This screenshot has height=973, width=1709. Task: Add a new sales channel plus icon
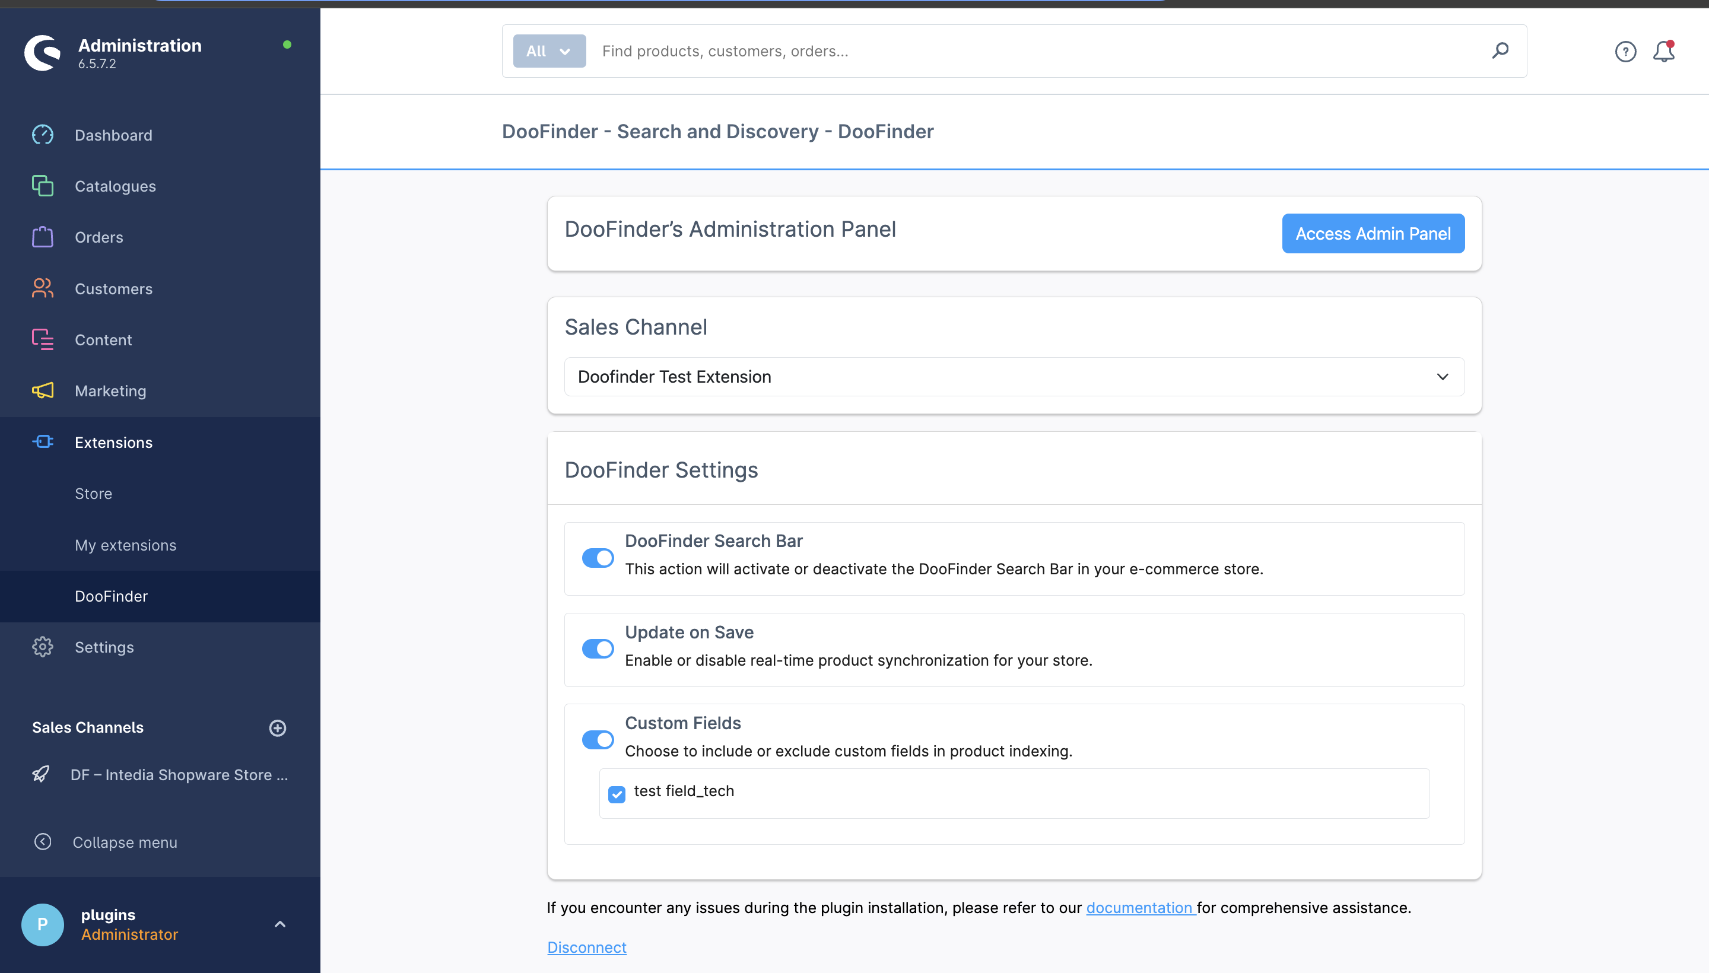pos(277,728)
